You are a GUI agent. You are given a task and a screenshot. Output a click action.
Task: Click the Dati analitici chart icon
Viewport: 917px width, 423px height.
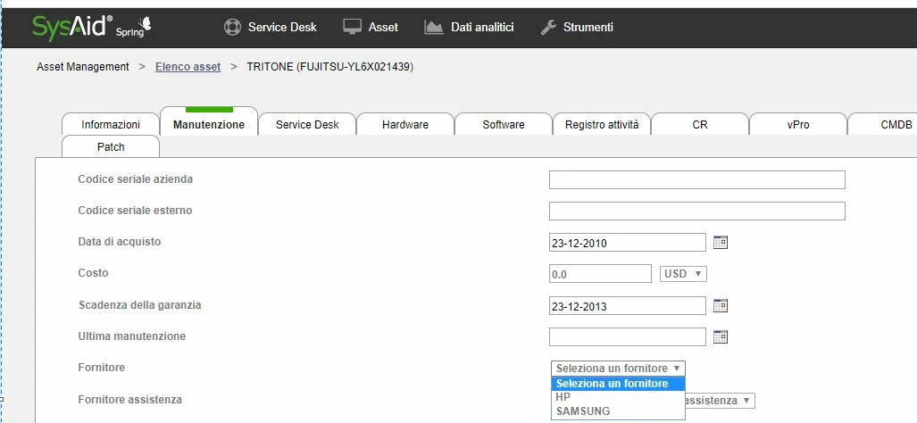[434, 27]
